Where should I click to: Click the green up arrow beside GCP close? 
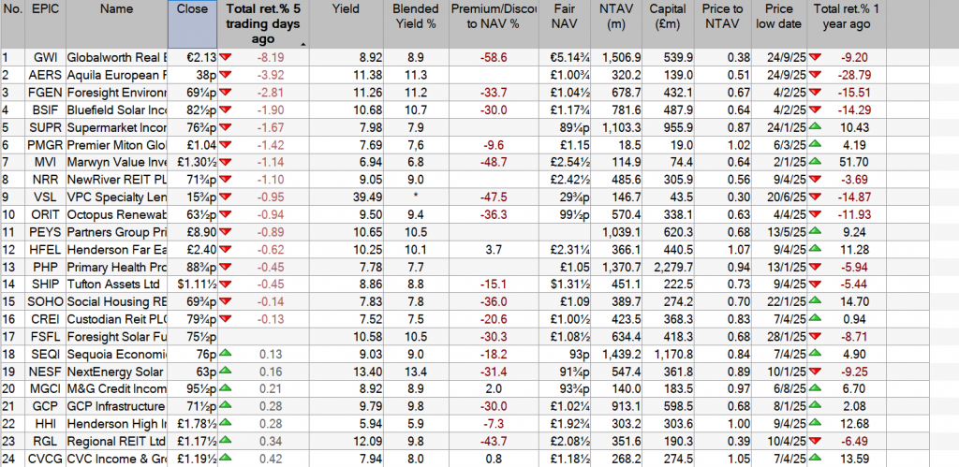[x=226, y=406]
